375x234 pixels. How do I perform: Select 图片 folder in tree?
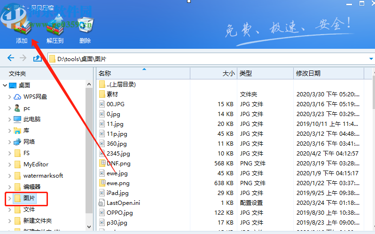tap(24, 198)
